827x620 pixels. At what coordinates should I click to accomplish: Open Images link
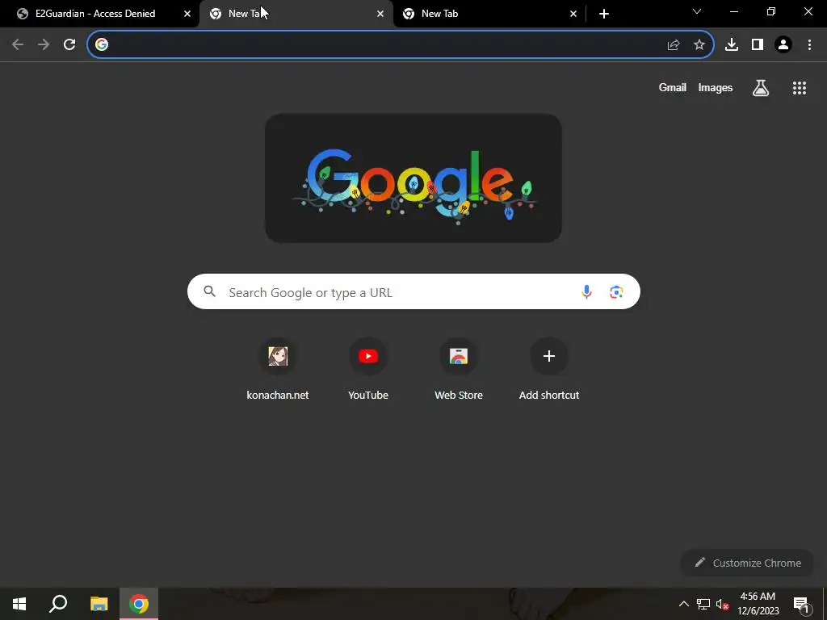pos(716,88)
